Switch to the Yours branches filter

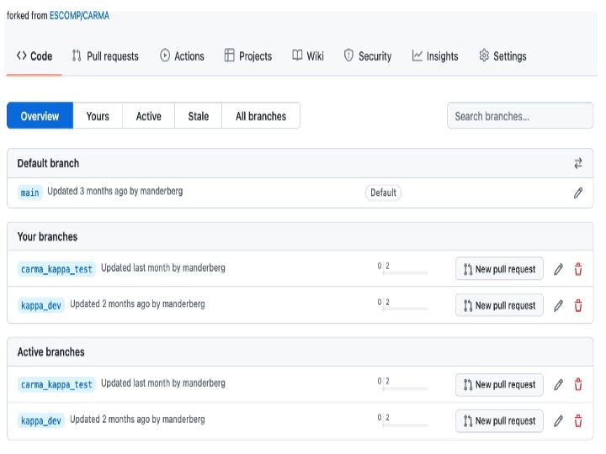98,116
